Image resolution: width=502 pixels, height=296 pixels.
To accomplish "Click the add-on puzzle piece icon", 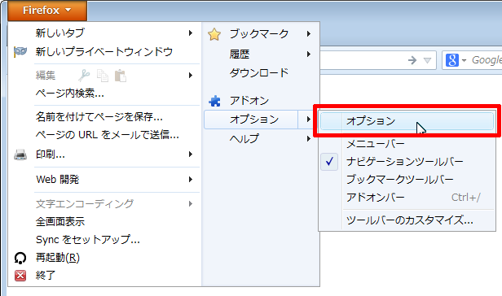I will [214, 101].
